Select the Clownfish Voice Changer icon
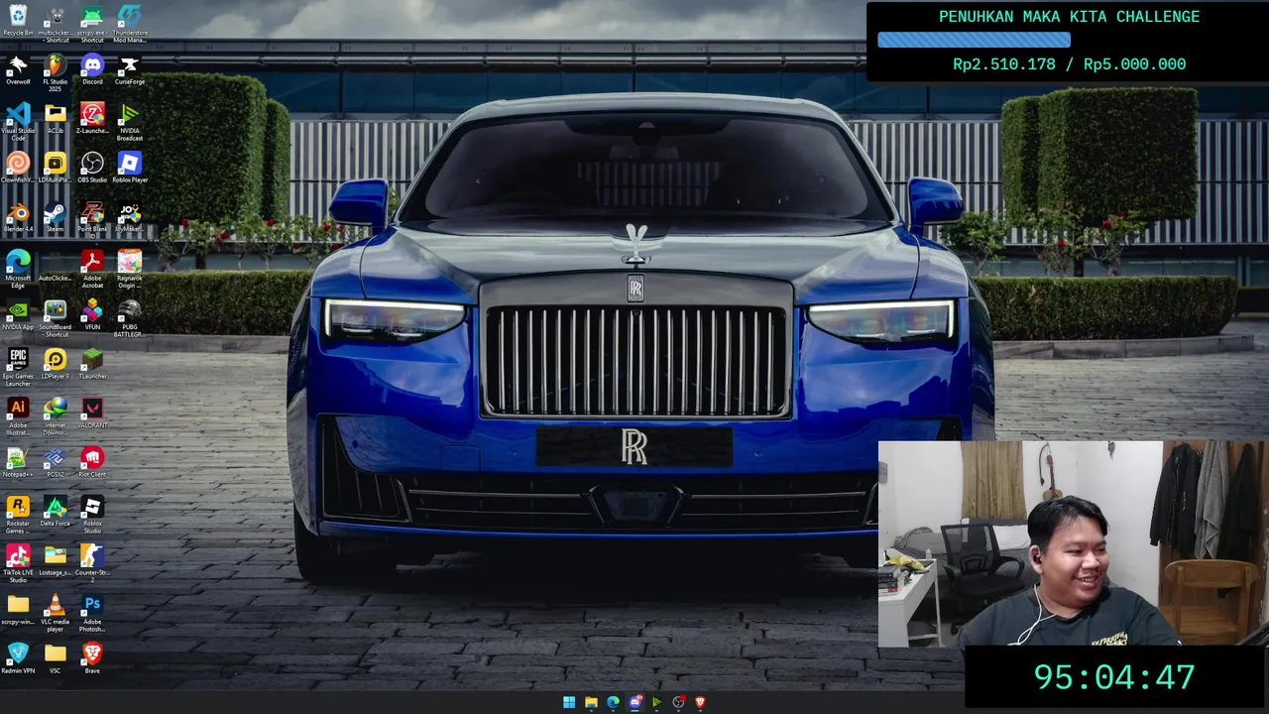 pyautogui.click(x=18, y=168)
